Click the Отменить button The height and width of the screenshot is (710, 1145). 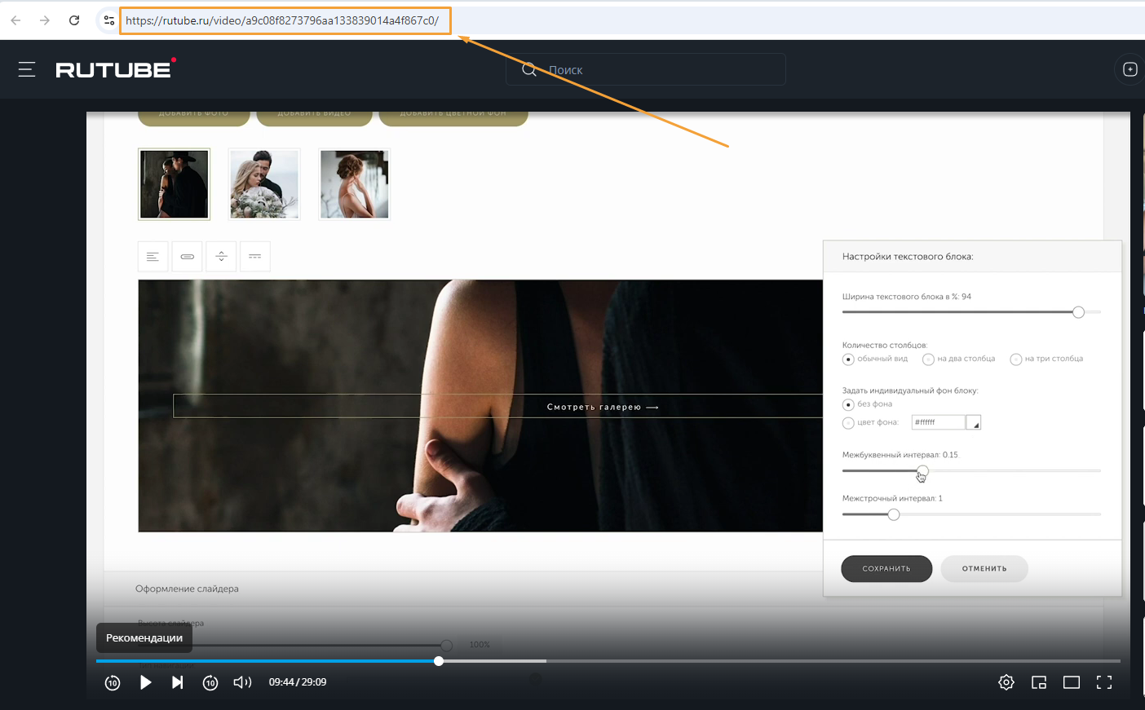click(x=984, y=569)
